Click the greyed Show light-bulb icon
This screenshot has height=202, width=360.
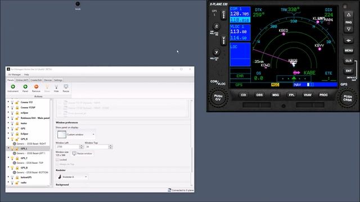pyautogui.click(x=47, y=86)
